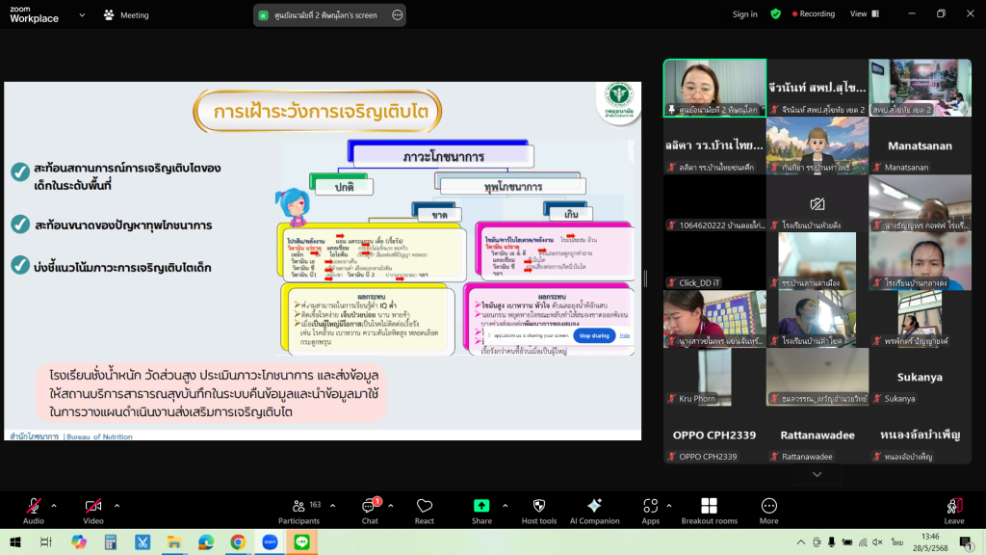Unmute the microphone with Audio button
Viewport: 986px width, 555px height.
[x=34, y=511]
